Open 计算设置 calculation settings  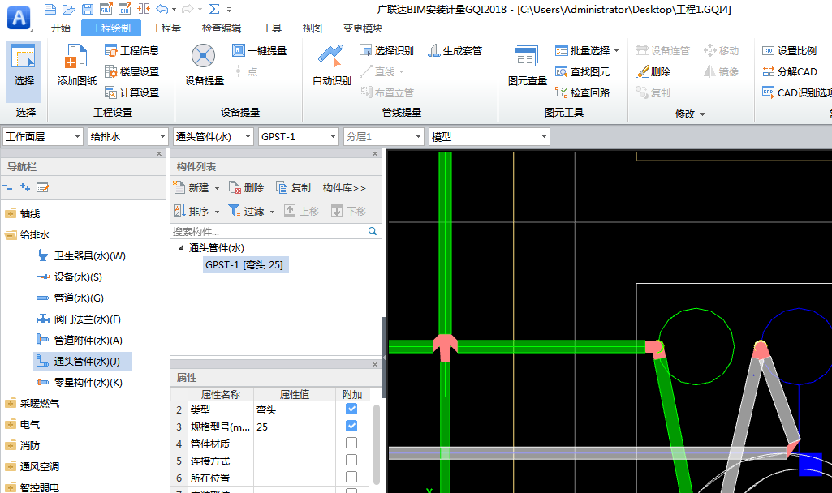[132, 92]
